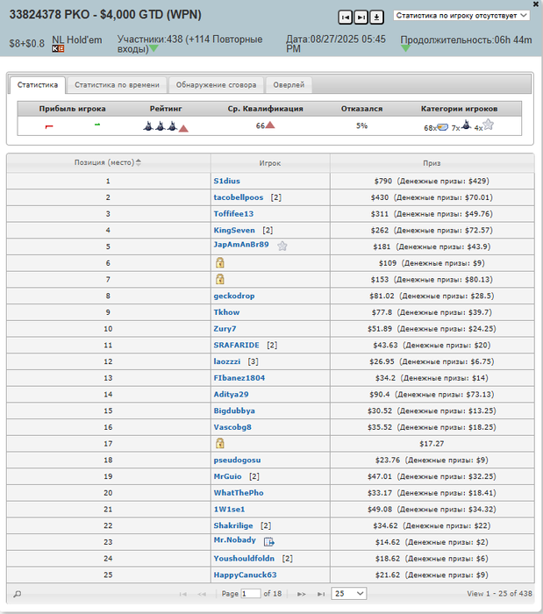Click the padlock icon in position 6
Screen dimensions: 543x614
(x=219, y=263)
